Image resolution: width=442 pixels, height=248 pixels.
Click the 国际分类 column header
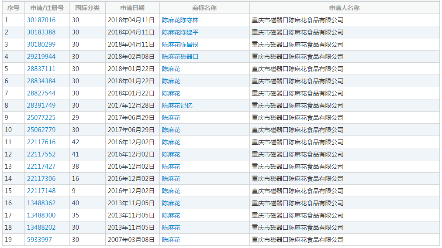tap(87, 8)
